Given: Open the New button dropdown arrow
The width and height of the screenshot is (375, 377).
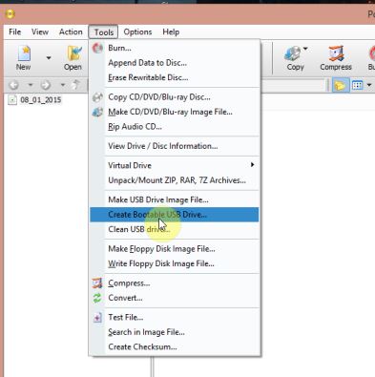Looking at the screenshot, I should (x=49, y=58).
